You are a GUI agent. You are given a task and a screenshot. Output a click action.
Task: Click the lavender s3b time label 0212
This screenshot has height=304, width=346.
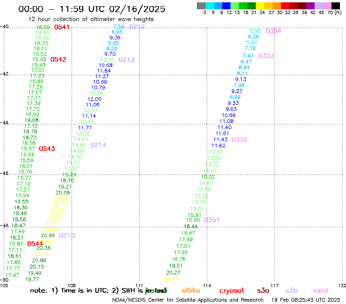pos(137,27)
